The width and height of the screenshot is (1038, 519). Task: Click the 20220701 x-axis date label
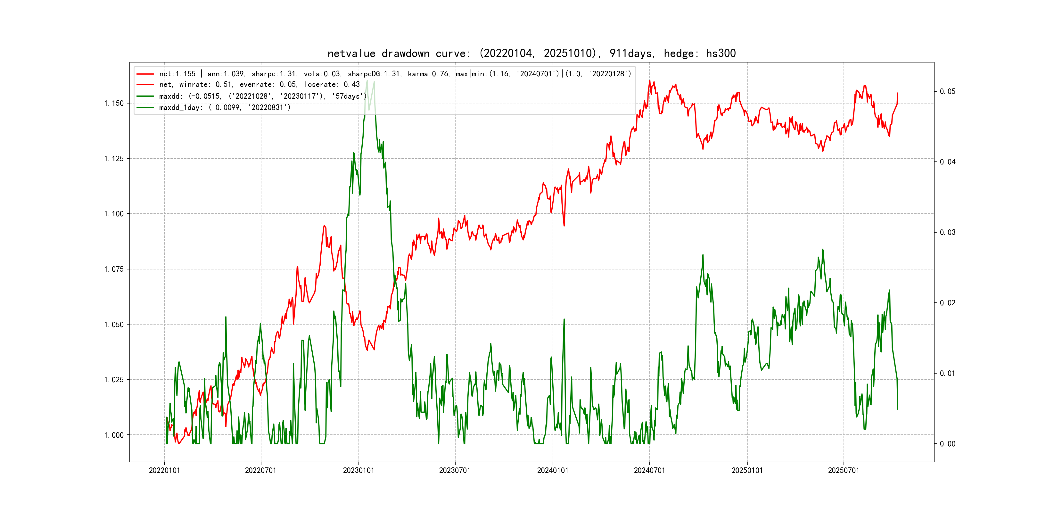(x=261, y=470)
